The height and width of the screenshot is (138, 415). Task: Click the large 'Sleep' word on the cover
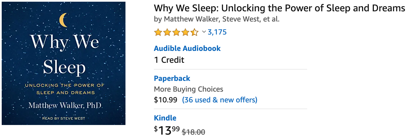click(64, 68)
